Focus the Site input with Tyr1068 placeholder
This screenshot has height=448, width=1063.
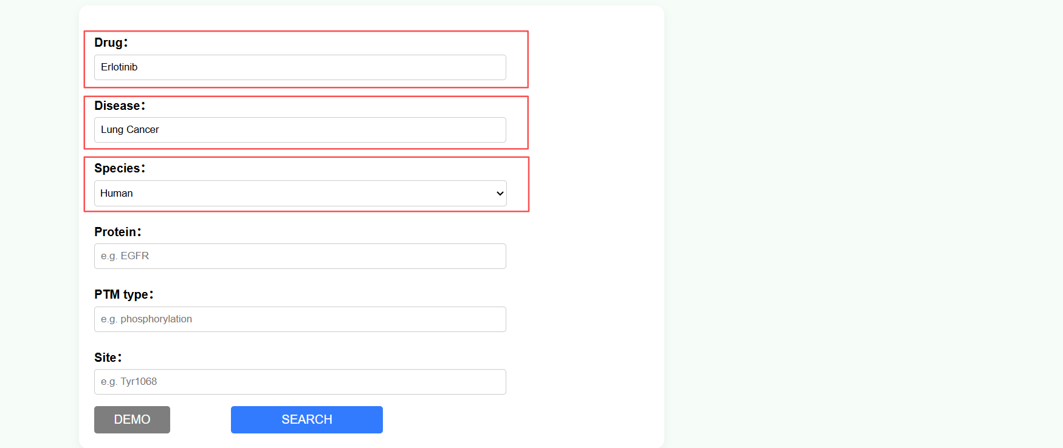coord(300,382)
